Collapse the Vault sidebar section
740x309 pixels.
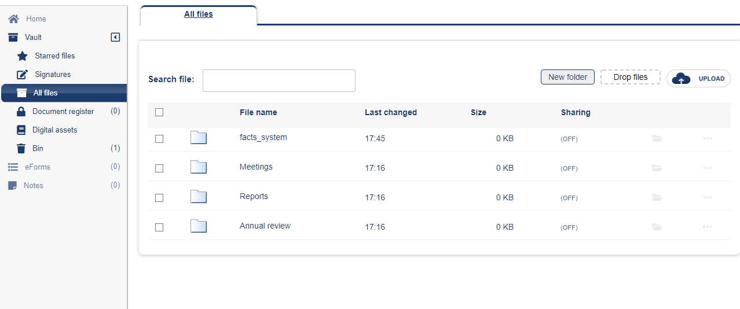(115, 38)
